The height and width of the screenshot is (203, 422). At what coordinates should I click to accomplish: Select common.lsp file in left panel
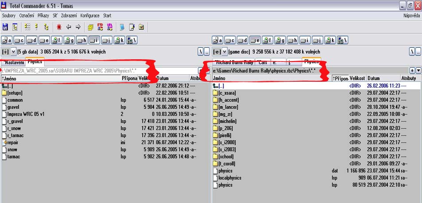pos(15,100)
